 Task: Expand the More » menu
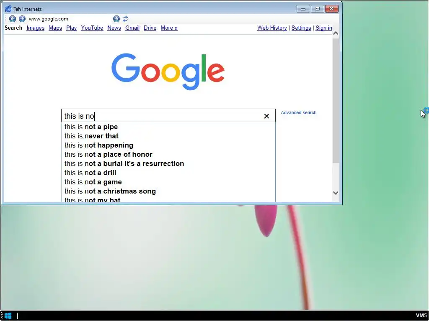click(x=169, y=28)
